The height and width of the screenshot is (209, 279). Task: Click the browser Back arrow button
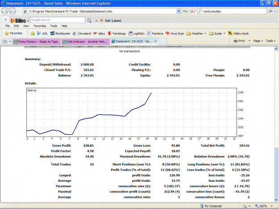[x=4, y=12]
